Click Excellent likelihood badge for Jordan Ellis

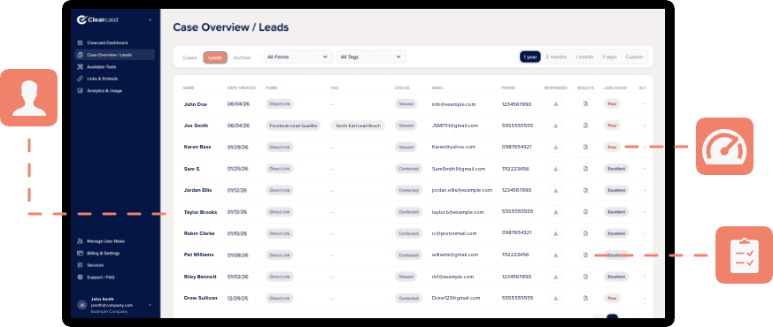pos(616,190)
